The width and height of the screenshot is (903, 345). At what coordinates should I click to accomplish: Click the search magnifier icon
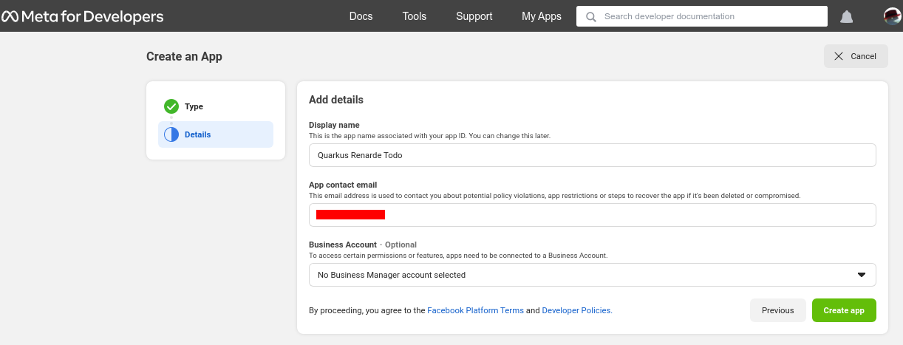[590, 16]
